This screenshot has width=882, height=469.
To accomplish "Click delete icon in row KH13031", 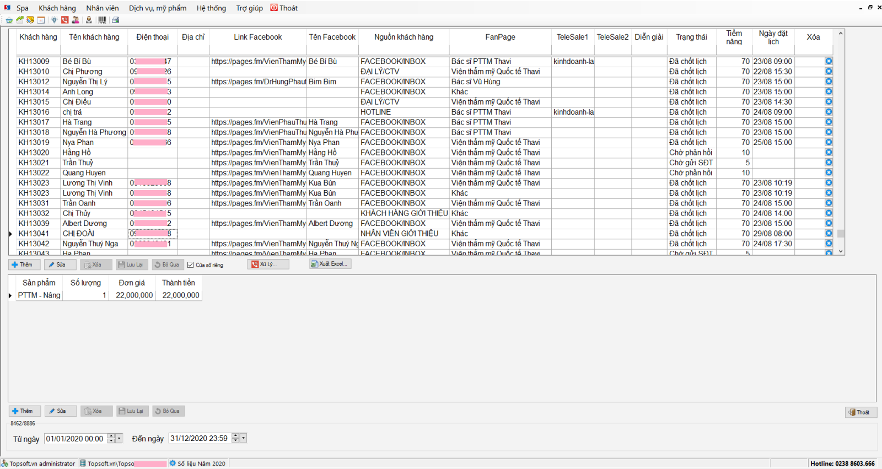I will tap(829, 203).
